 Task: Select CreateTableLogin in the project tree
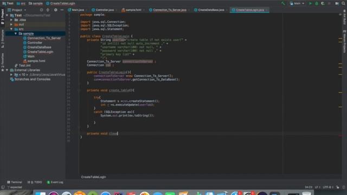pos(40,52)
